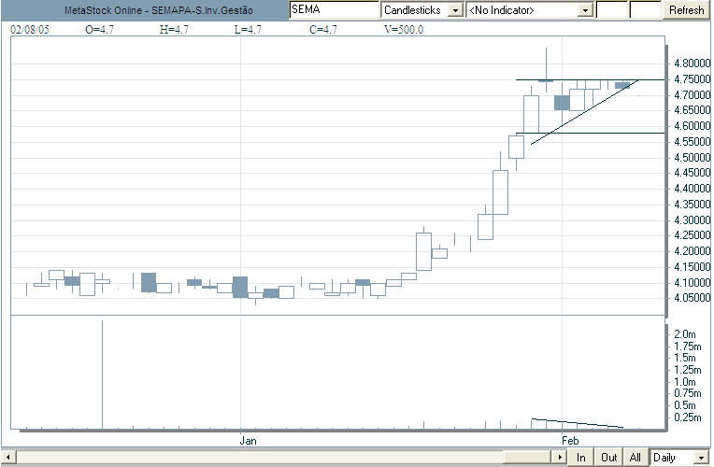Click the horizontal scrollbar thumb
This screenshot has width=714, height=467.
pyautogui.click(x=527, y=457)
